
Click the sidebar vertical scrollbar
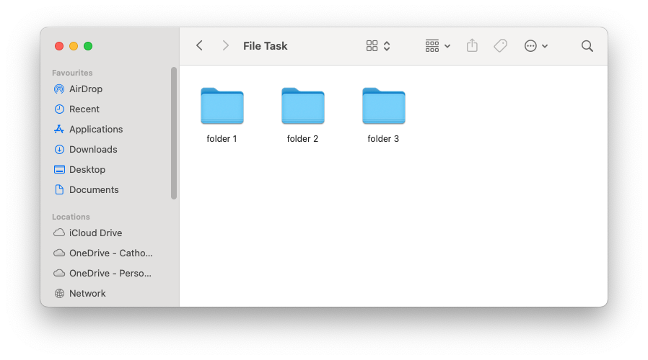[x=173, y=133]
